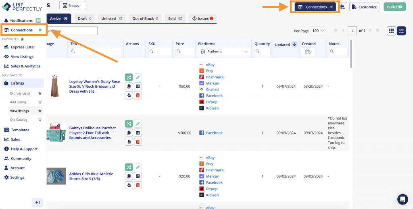Viewport: 413px width, 209px height.
Task: Delete the Gabbys Dollhouse listing
Action: [x=138, y=142]
